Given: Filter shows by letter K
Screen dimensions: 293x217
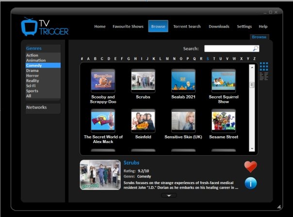Looking at the screenshot, I should 154,58.
